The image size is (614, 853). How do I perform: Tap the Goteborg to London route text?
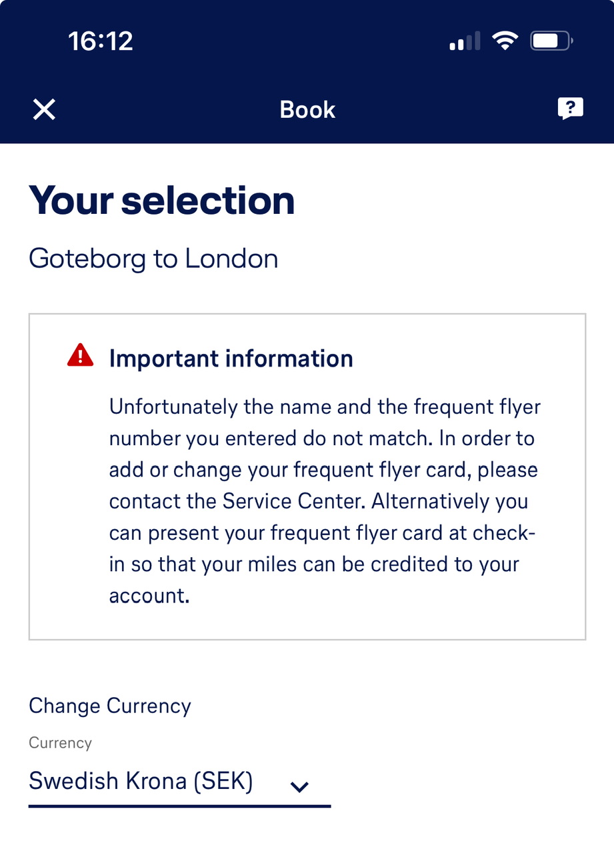click(153, 259)
